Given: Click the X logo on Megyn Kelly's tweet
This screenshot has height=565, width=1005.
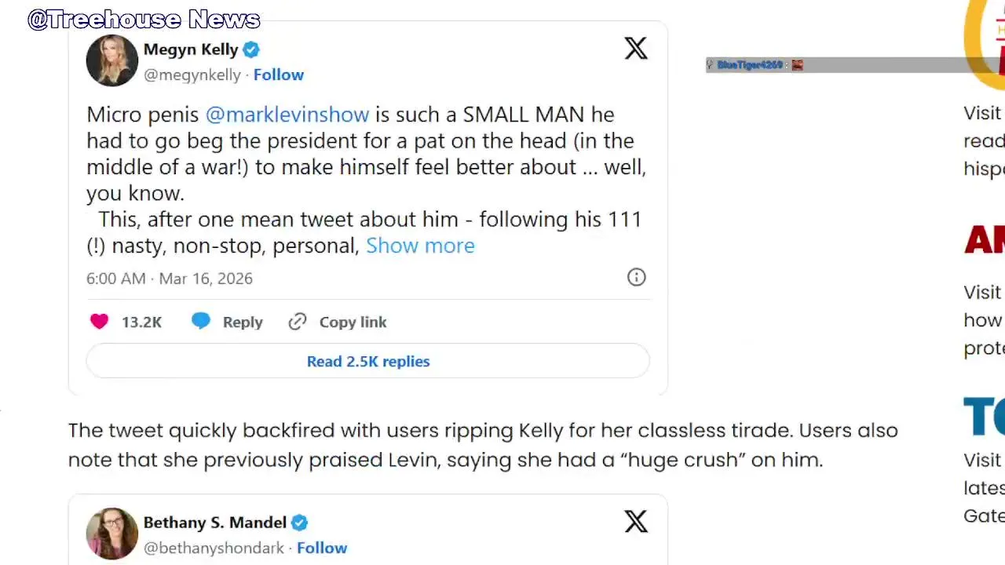Looking at the screenshot, I should coord(635,49).
